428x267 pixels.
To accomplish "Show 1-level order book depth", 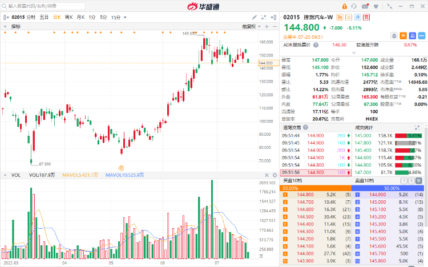I will pos(403,180).
